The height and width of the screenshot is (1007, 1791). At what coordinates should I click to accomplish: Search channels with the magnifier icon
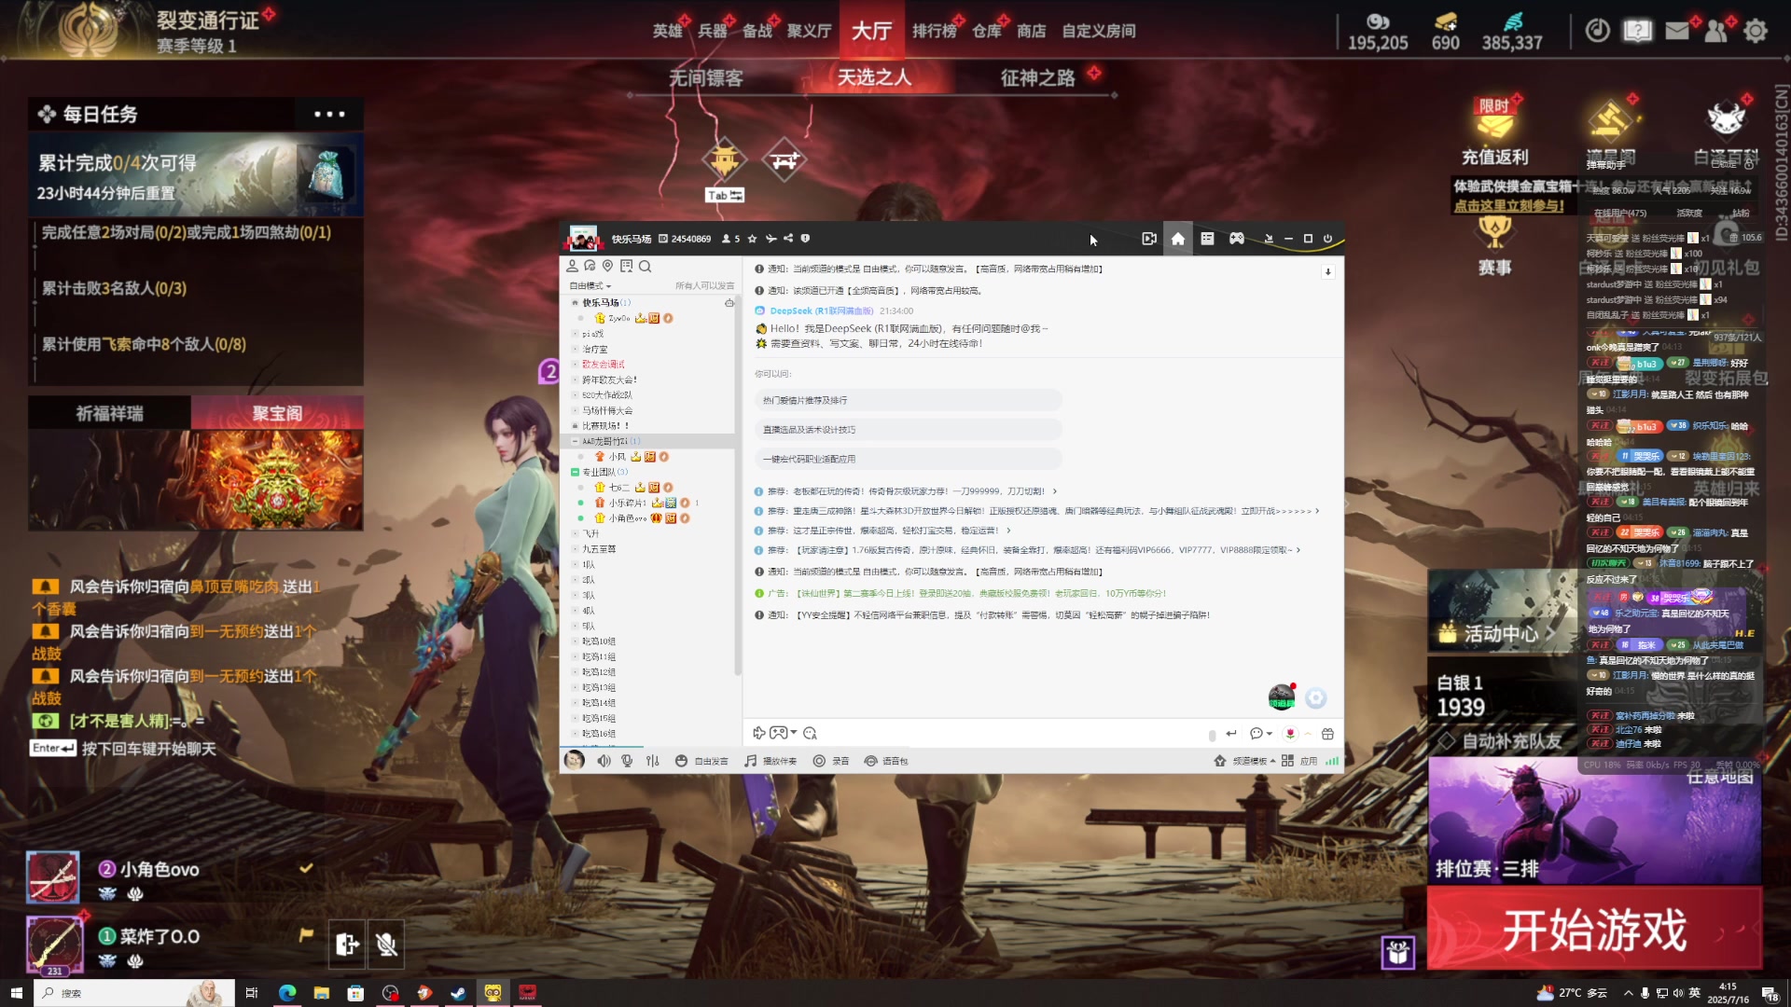[645, 266]
